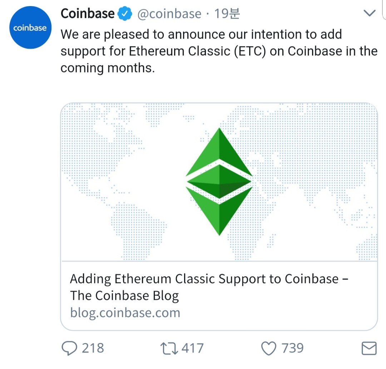This screenshot has width=386, height=369.
Task: Visit the blog.coinbase.com link
Action: point(125,313)
